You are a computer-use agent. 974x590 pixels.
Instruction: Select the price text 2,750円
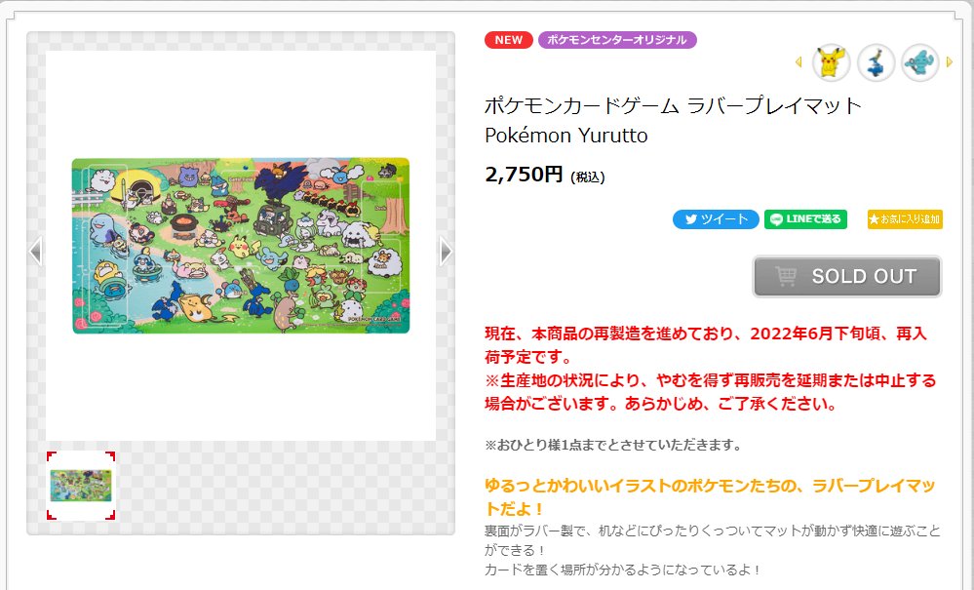524,174
